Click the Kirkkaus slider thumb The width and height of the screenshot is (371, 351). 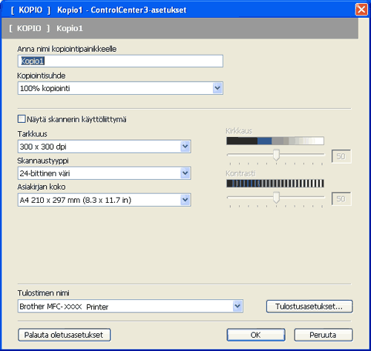[x=276, y=155]
